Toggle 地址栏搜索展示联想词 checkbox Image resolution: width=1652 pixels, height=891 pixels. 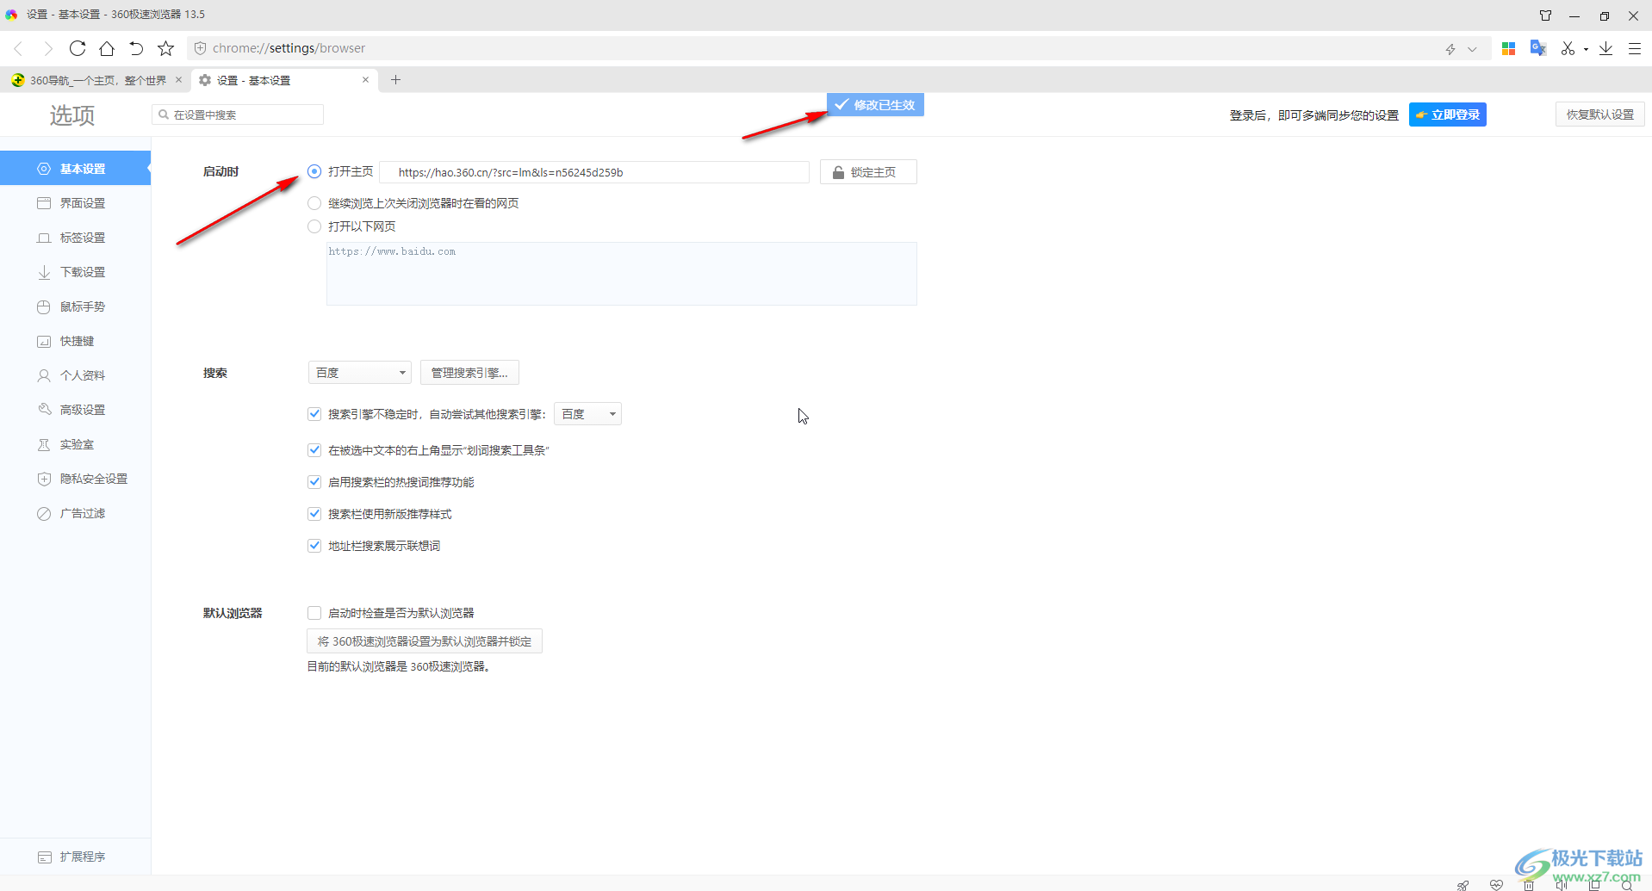click(x=314, y=546)
